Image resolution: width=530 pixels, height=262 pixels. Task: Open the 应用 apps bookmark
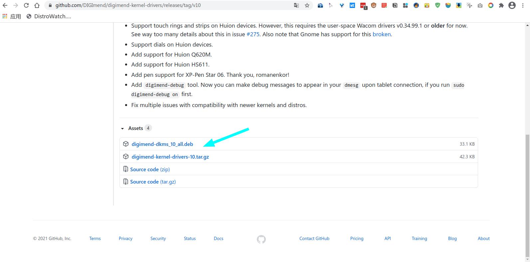coord(12,16)
